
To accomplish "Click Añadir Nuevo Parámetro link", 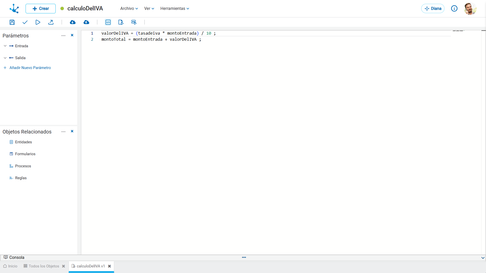I will tap(30, 68).
